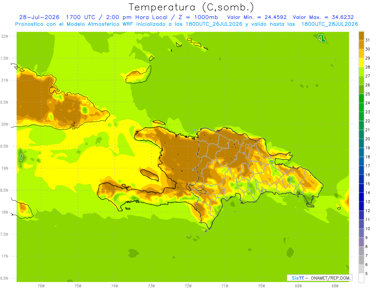Click the '9.5N' latitude label
This screenshot has width=376, height=290.
point(5,146)
